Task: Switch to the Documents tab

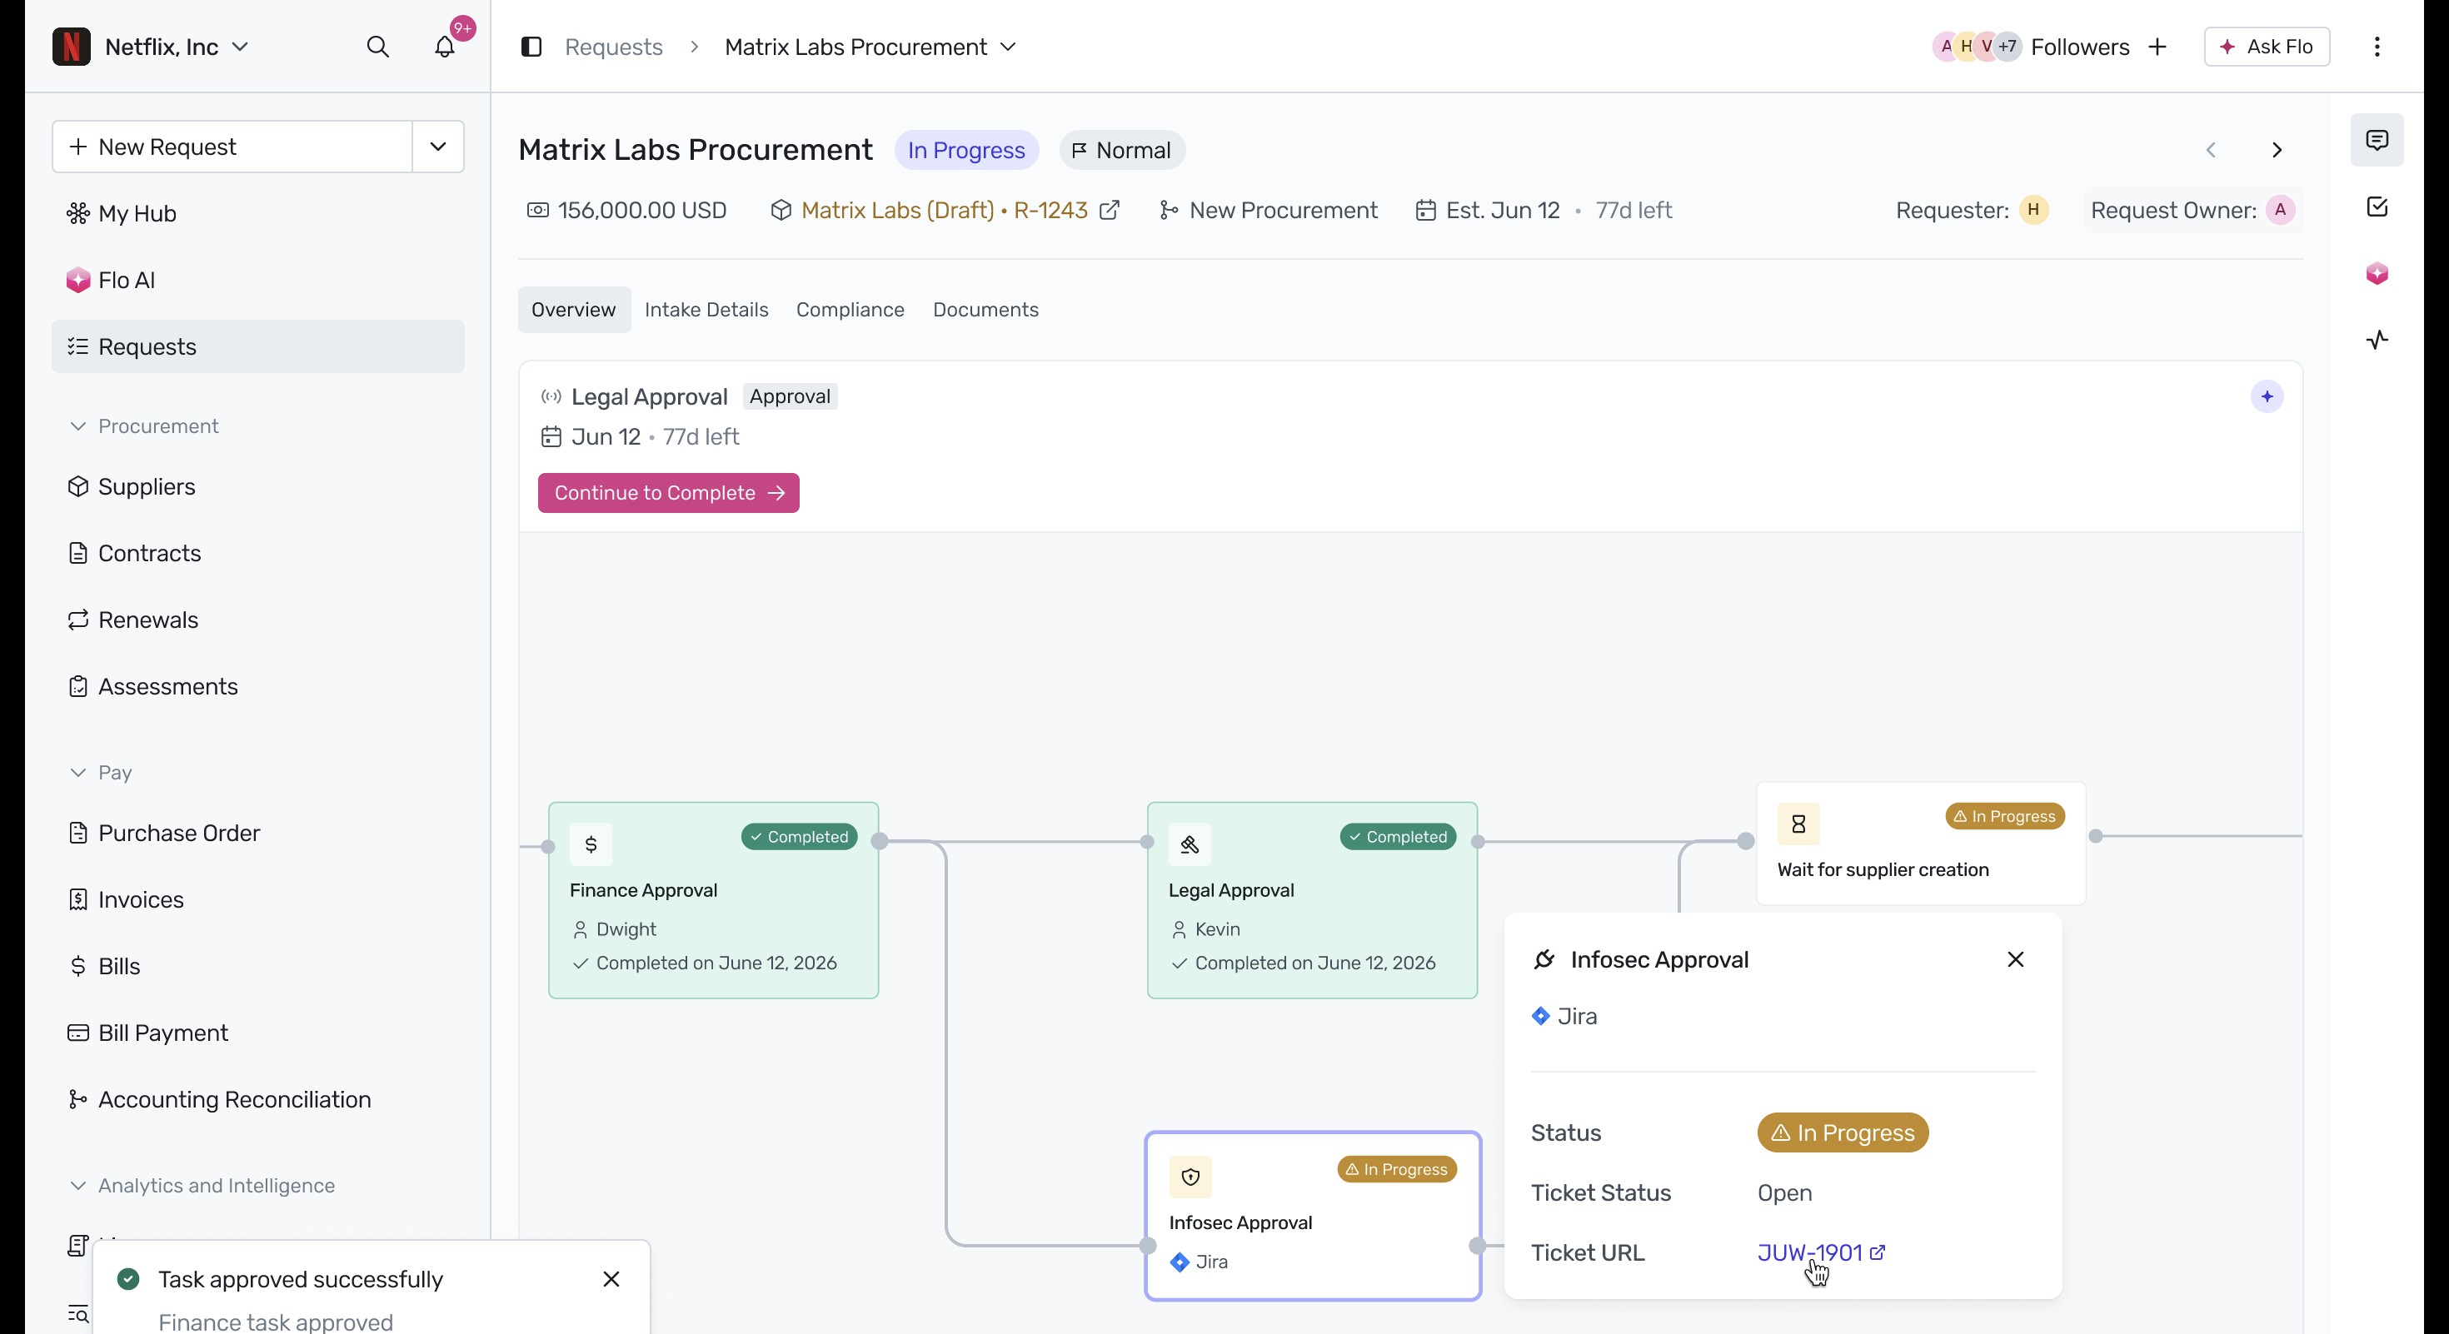Action: point(985,310)
